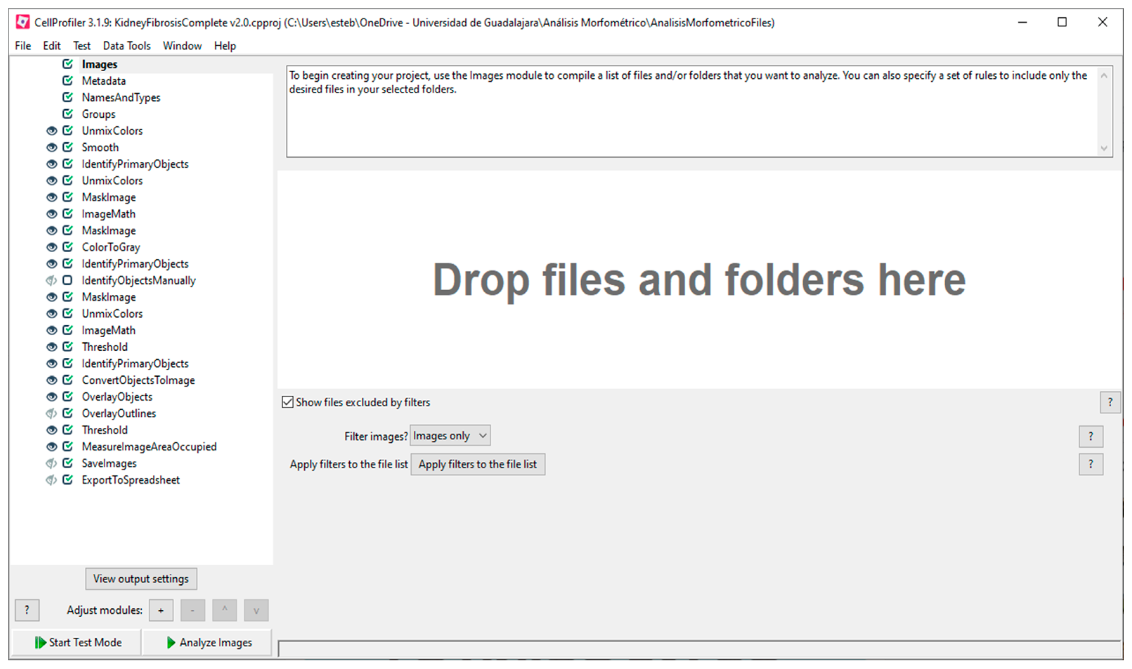Image resolution: width=1132 pixels, height=669 pixels.
Task: Click move module up arrow button
Action: click(x=225, y=610)
